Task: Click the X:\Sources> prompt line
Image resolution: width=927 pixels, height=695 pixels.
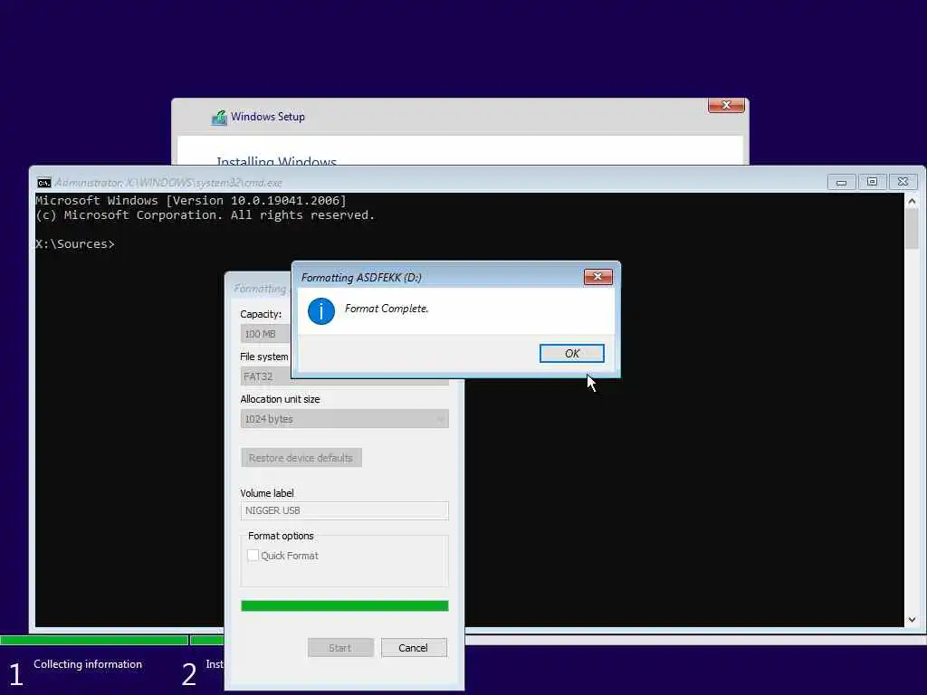Action: coord(75,244)
